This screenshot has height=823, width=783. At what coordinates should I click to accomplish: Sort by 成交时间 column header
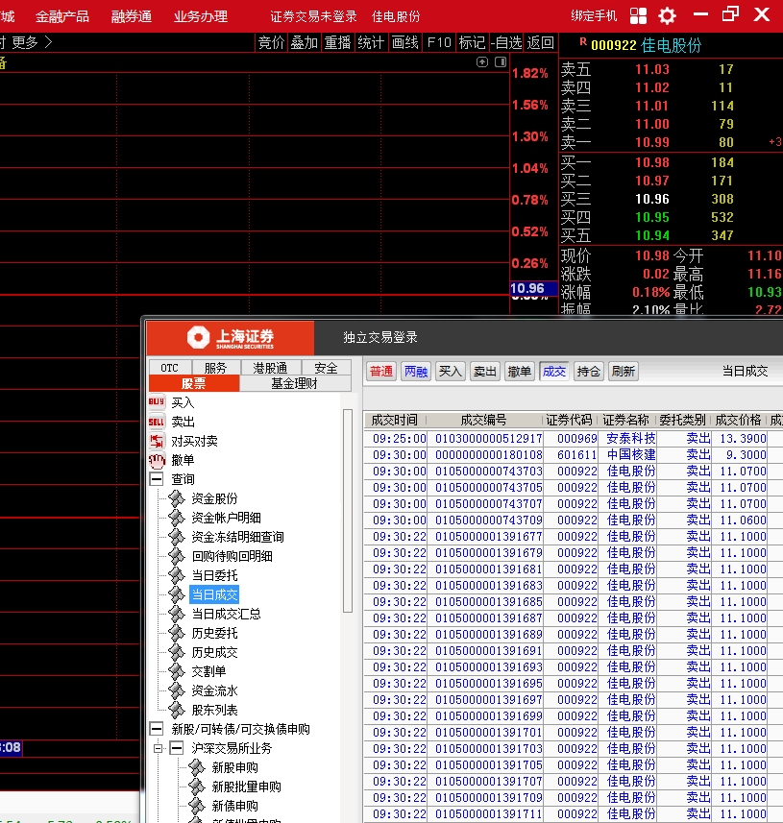[x=395, y=420]
